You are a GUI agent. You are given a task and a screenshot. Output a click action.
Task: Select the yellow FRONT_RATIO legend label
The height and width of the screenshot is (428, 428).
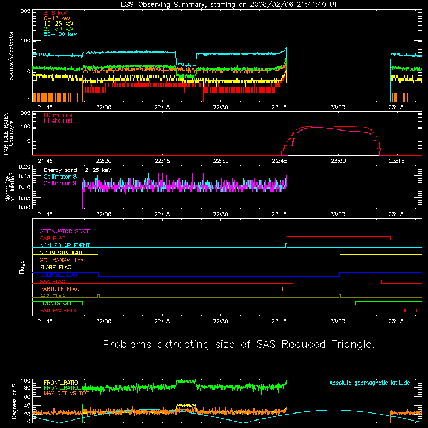click(61, 383)
